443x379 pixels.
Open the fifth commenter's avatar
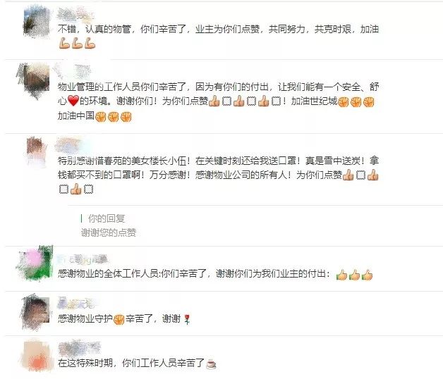[x=37, y=312]
